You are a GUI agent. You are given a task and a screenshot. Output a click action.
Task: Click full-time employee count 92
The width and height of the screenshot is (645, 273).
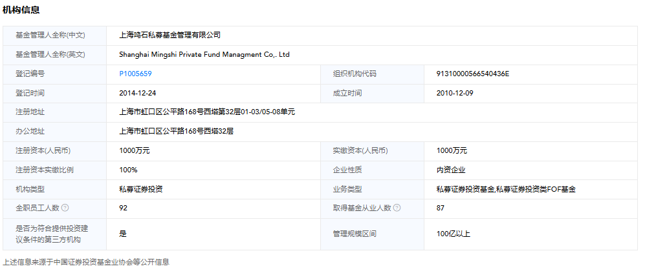124,208
